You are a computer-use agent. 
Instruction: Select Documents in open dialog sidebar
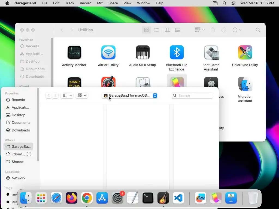click(x=18, y=123)
